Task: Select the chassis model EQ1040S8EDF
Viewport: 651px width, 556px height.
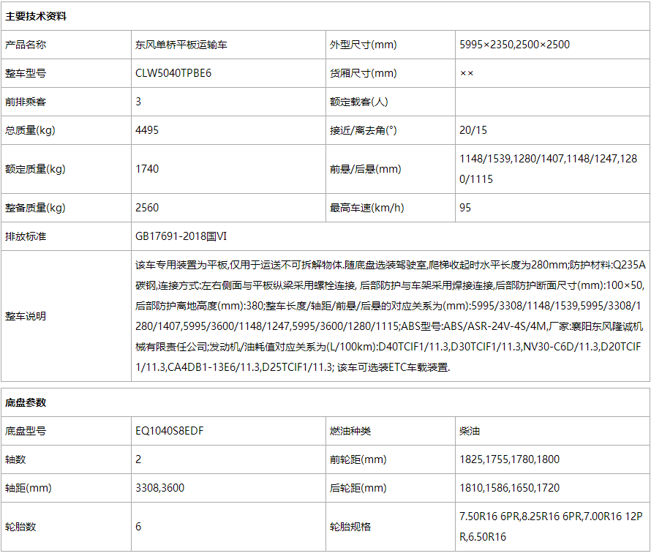Action: click(170, 431)
